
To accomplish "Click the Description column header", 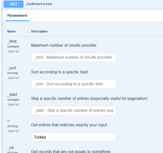I will 39,31.
